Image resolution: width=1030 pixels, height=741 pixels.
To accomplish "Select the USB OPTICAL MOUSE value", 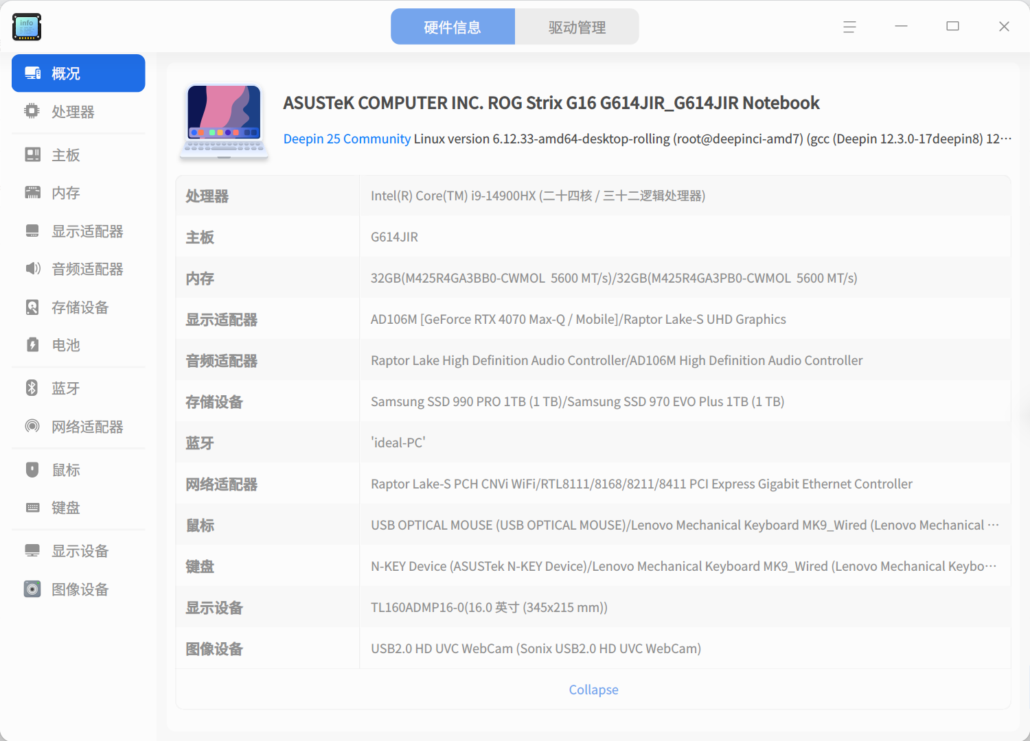I will (x=685, y=525).
